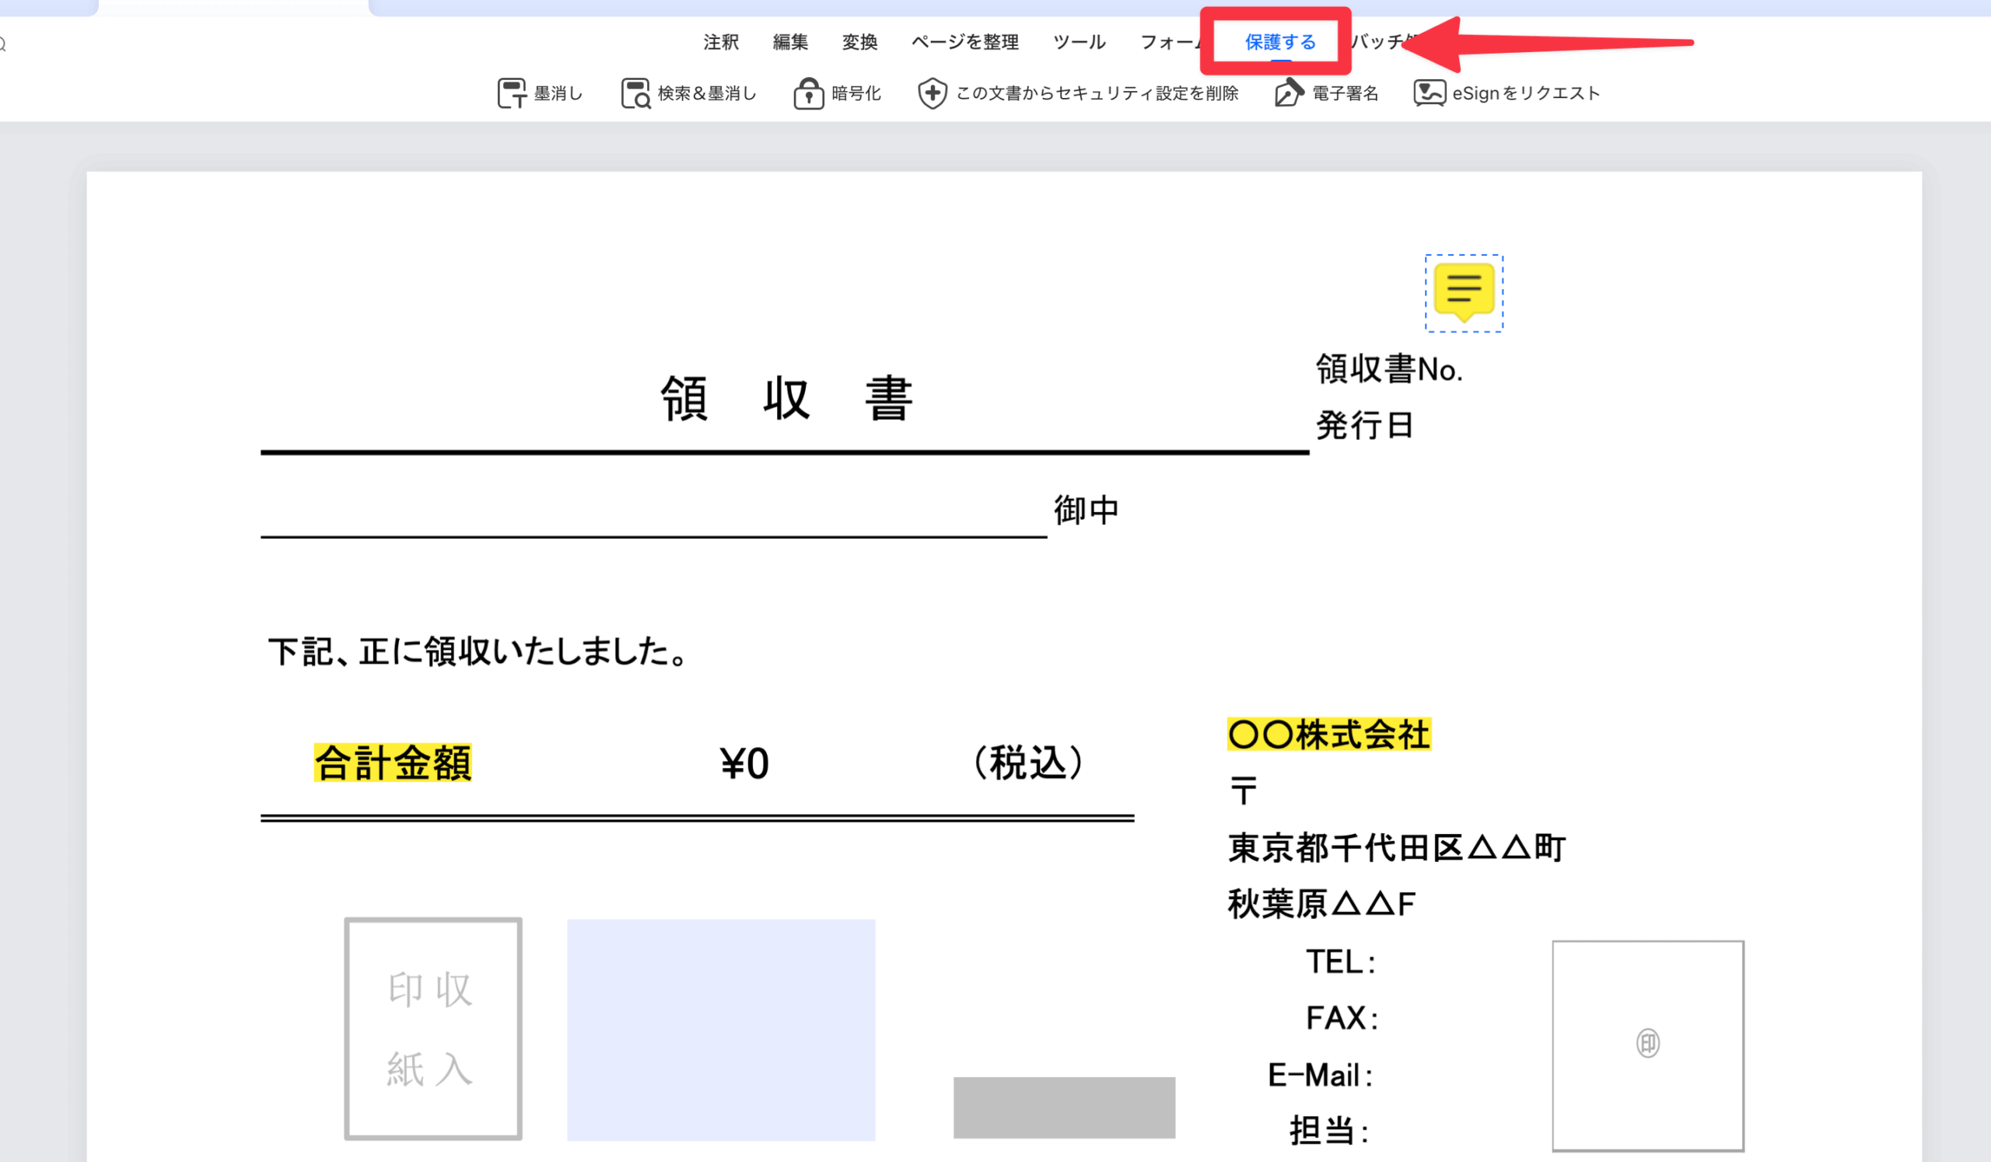Click the 収入印紙 stamp box
The width and height of the screenshot is (1991, 1162).
(433, 1028)
